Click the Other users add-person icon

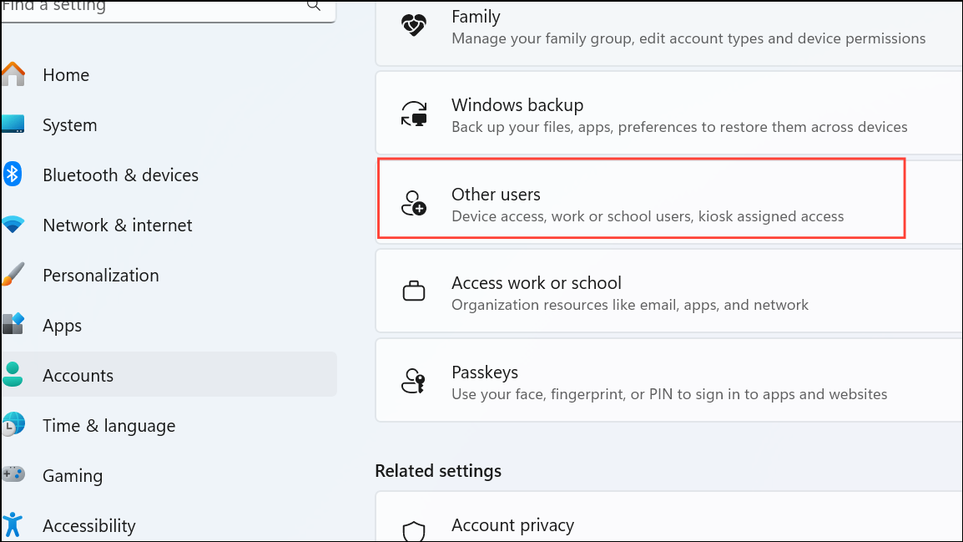click(414, 204)
